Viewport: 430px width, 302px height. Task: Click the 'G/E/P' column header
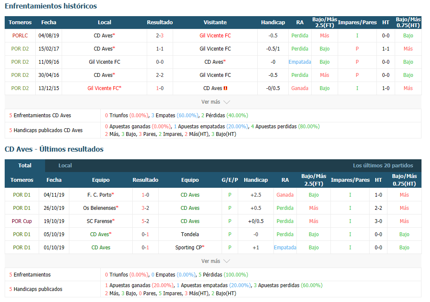point(230,180)
